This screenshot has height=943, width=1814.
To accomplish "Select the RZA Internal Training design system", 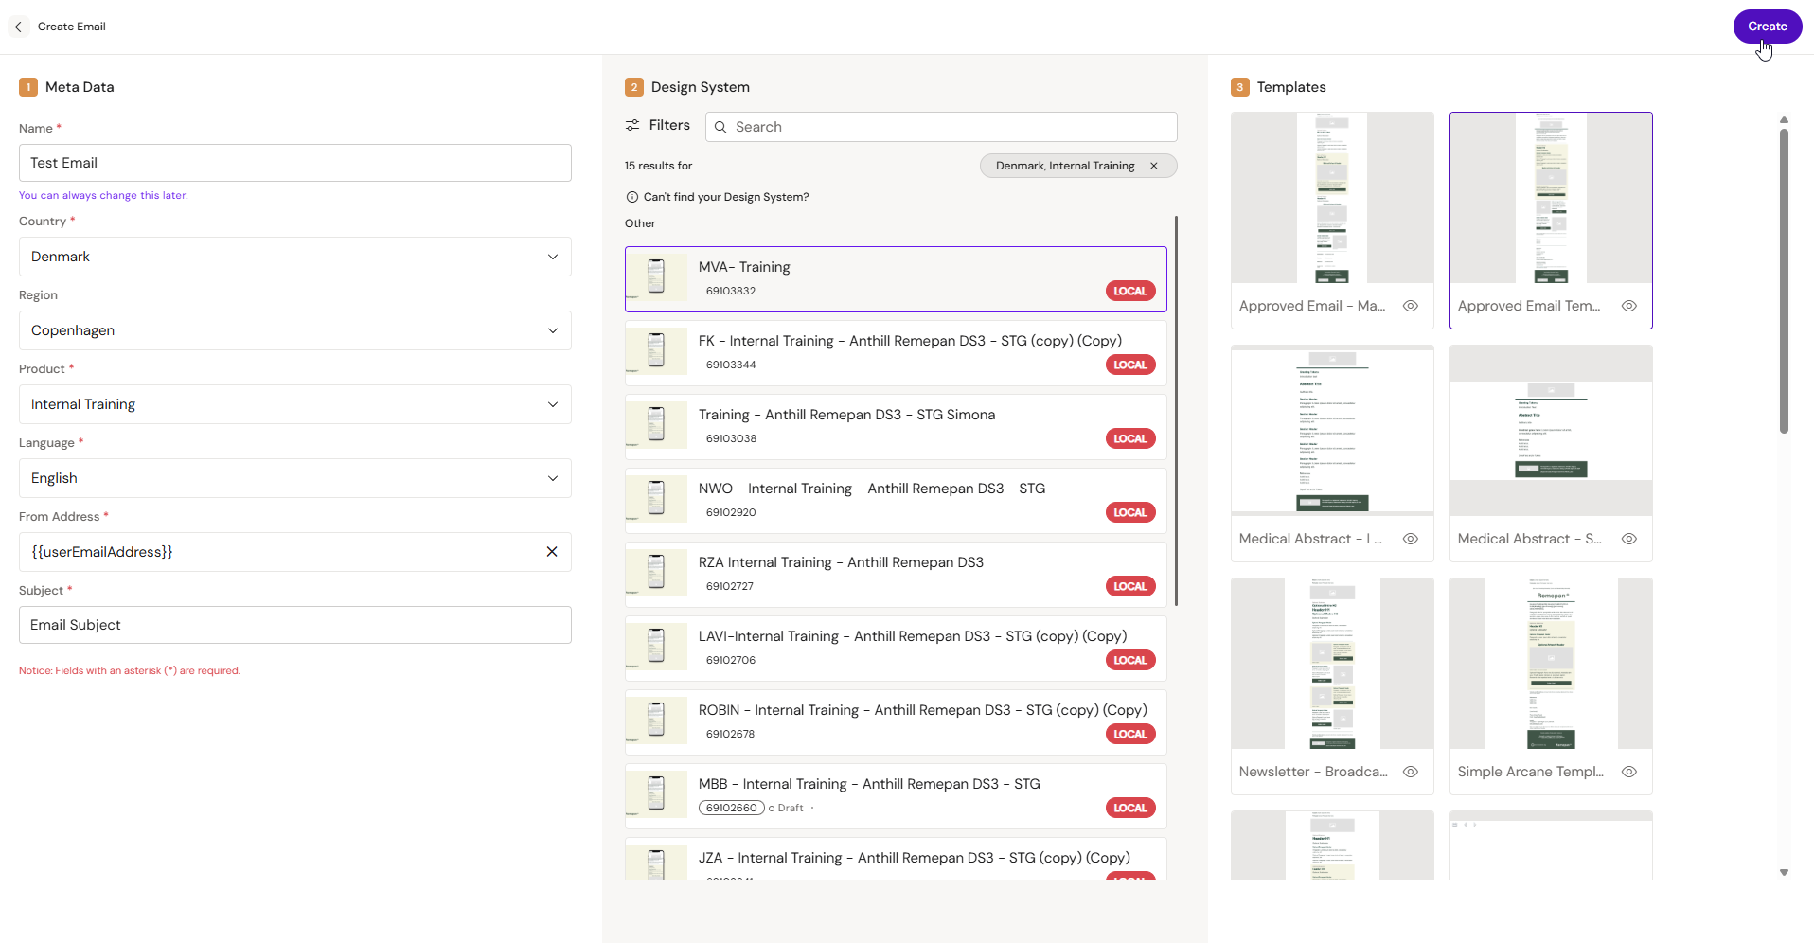I will (x=896, y=575).
